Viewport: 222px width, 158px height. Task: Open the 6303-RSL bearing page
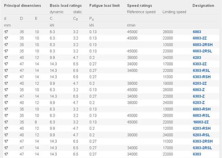click(x=201, y=70)
